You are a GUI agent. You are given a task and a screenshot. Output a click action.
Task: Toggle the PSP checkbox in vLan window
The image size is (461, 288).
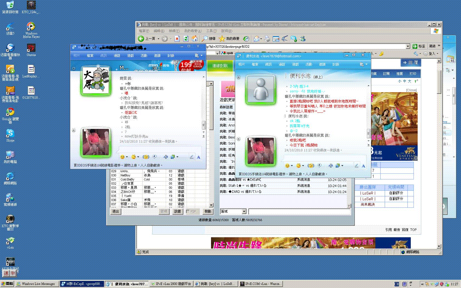coord(188,211)
